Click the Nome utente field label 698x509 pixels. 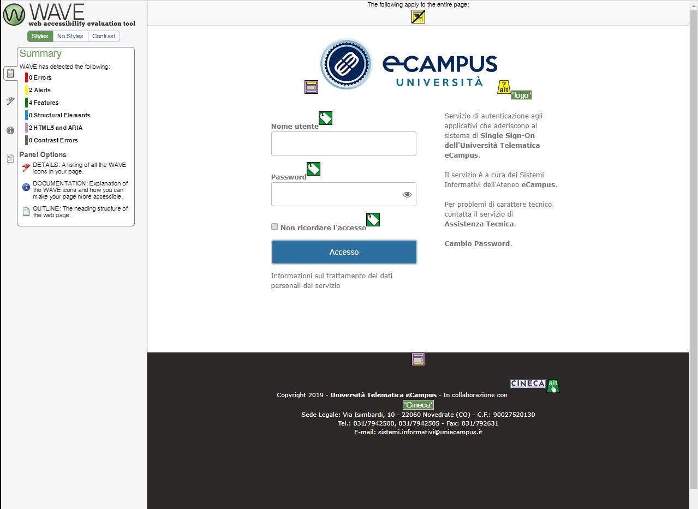(295, 126)
